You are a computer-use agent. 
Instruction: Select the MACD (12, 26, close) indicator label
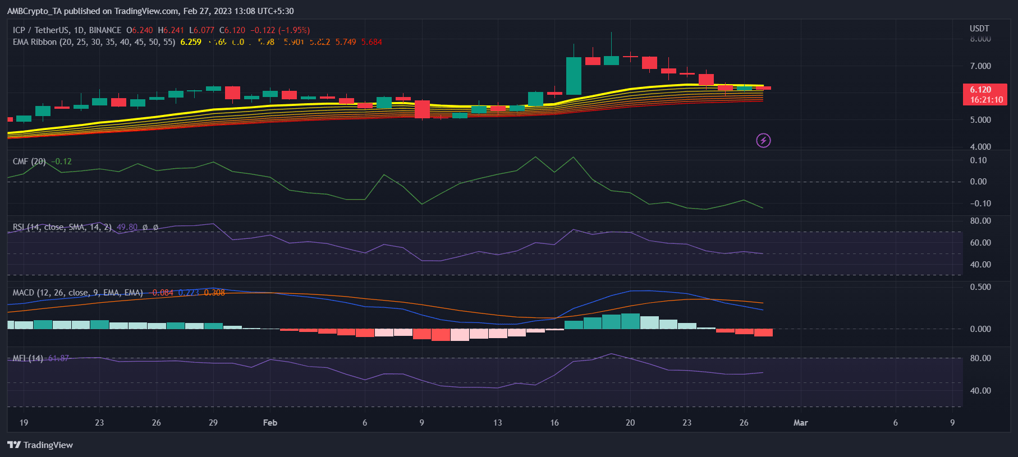(x=77, y=293)
